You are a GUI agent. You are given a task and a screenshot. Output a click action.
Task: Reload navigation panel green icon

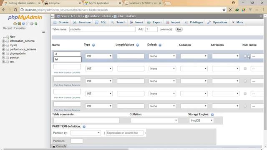point(36,24)
